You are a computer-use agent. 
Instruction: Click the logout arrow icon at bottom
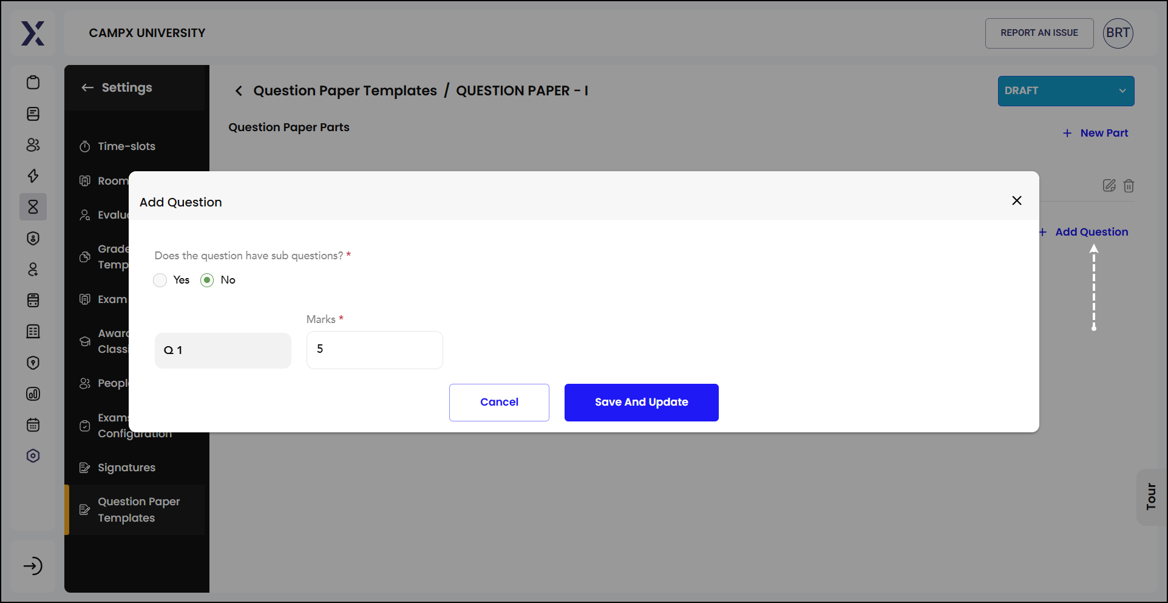pyautogui.click(x=33, y=566)
